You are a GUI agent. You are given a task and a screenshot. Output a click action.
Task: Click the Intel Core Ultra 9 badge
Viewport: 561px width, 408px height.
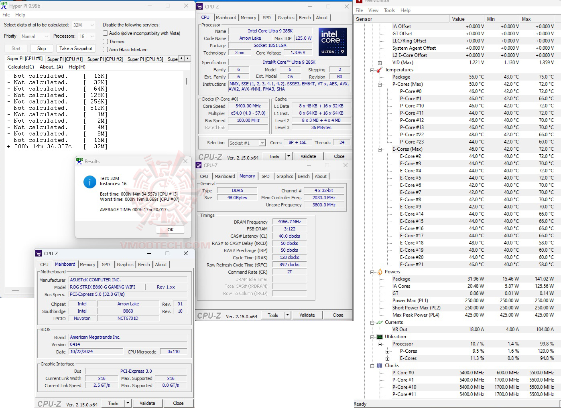[333, 41]
